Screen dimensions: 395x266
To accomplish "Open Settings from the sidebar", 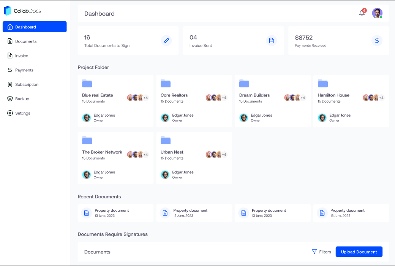I will click(23, 113).
